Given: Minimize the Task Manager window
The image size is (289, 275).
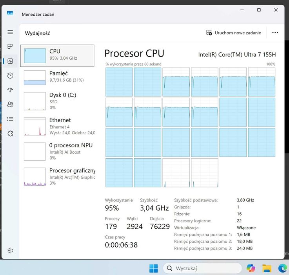Looking at the screenshot, I should (x=242, y=10).
